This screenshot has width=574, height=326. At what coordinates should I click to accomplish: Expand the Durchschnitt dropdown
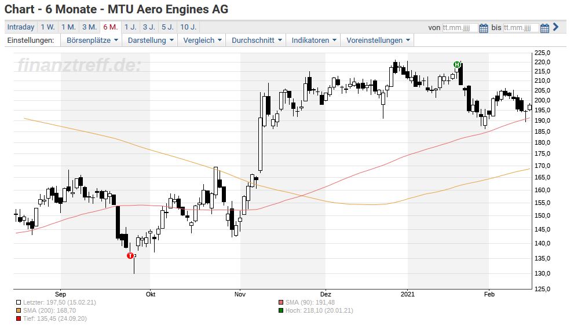(x=256, y=41)
